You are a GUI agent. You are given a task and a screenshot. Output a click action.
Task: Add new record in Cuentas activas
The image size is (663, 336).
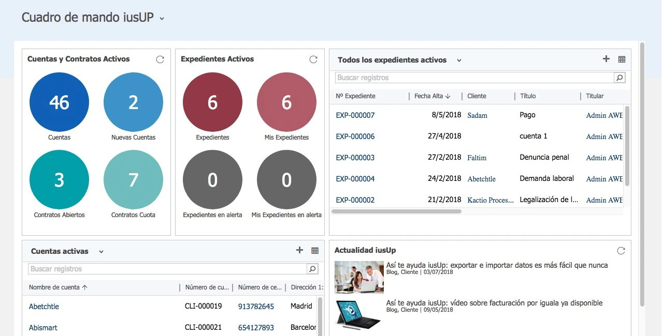(299, 250)
